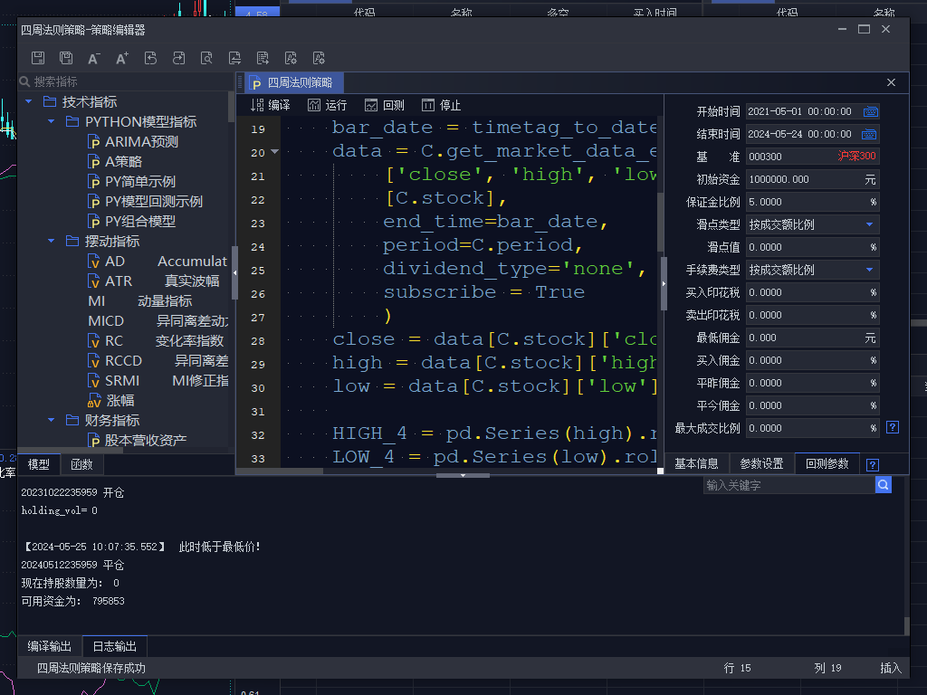927x695 pixels.
Task: Click the save icon in the editor toolbar
Action: [x=38, y=58]
